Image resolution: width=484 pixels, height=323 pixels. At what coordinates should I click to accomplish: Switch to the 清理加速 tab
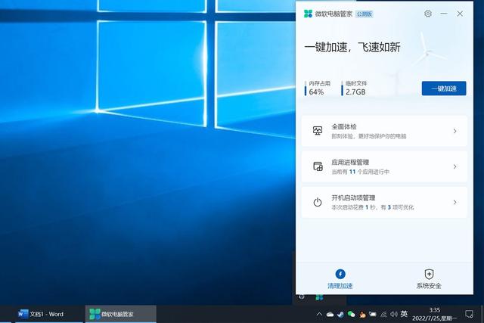[340, 279]
